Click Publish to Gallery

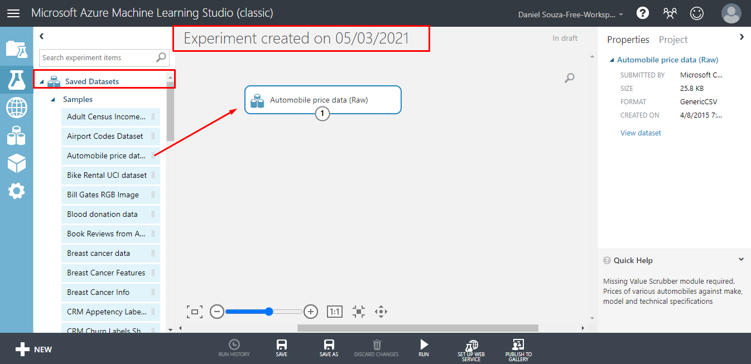tap(518, 350)
